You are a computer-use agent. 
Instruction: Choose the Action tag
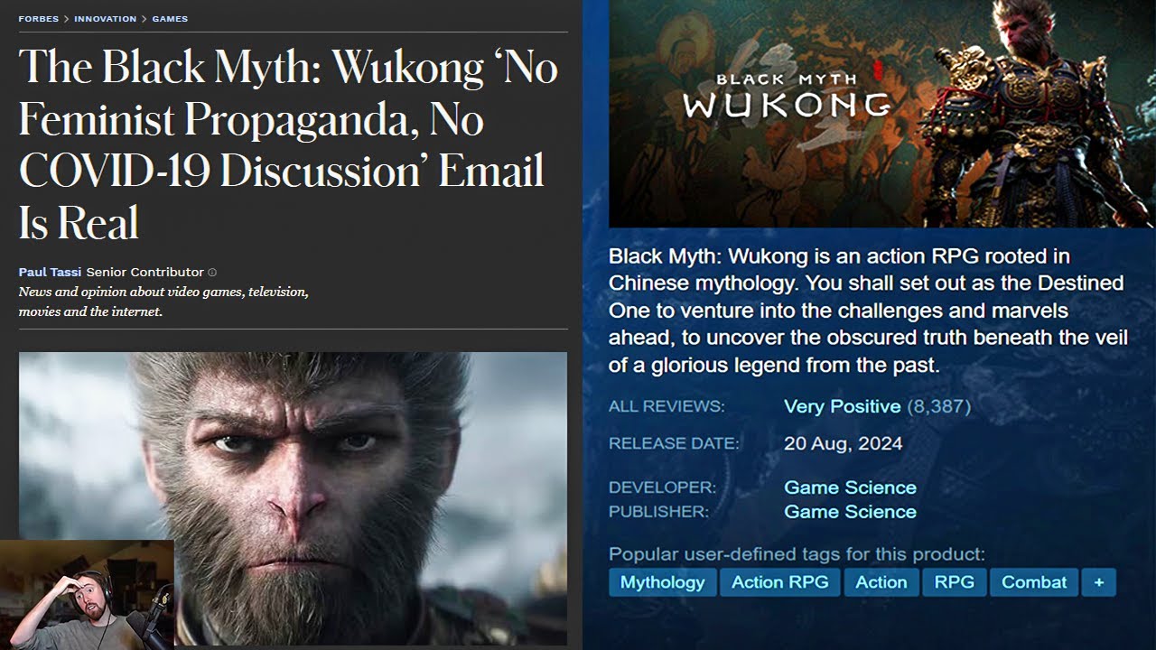tap(881, 582)
